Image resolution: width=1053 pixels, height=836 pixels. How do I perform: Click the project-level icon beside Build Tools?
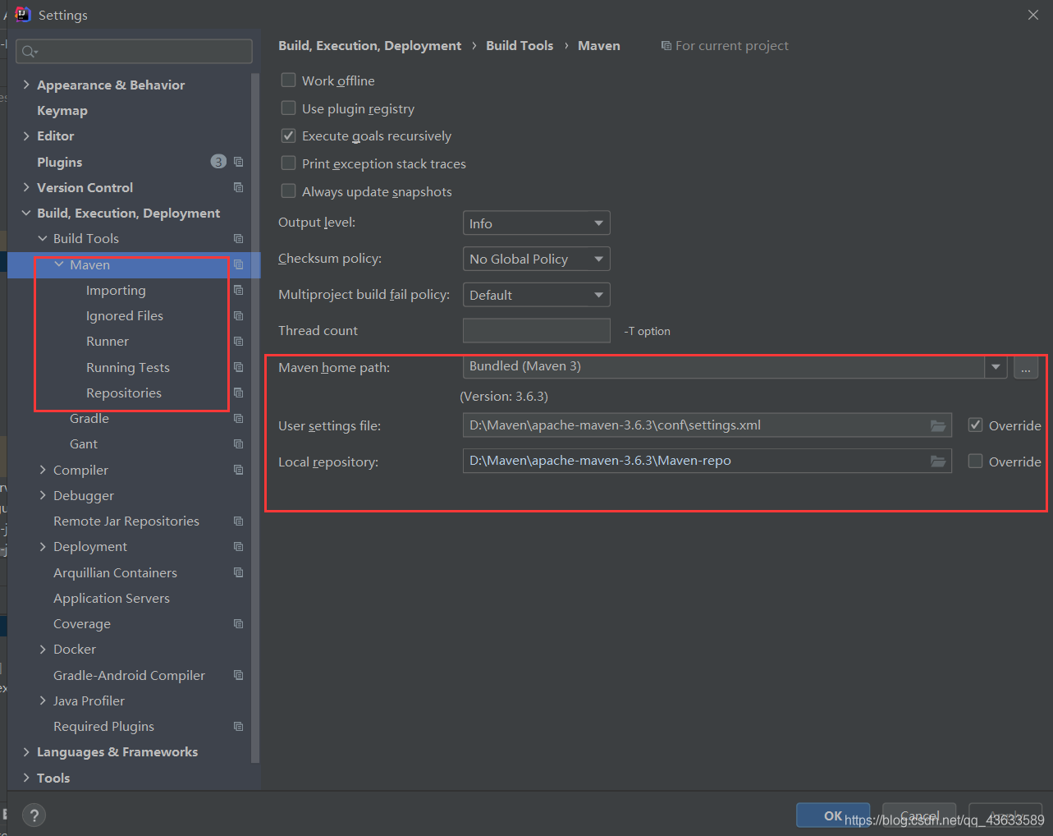click(x=238, y=239)
